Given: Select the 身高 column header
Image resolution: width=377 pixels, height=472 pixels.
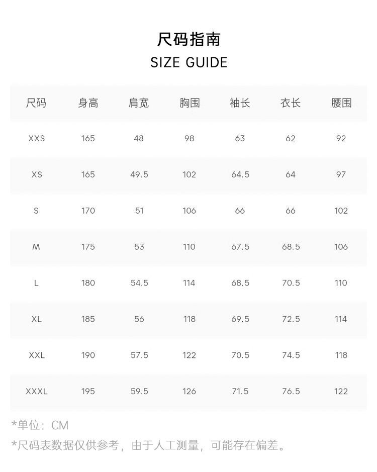Looking at the screenshot, I should (88, 103).
